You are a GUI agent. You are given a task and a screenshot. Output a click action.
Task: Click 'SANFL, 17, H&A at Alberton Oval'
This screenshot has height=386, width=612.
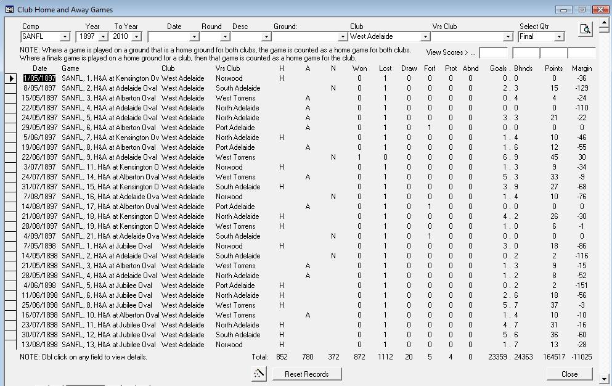pyautogui.click(x=110, y=207)
